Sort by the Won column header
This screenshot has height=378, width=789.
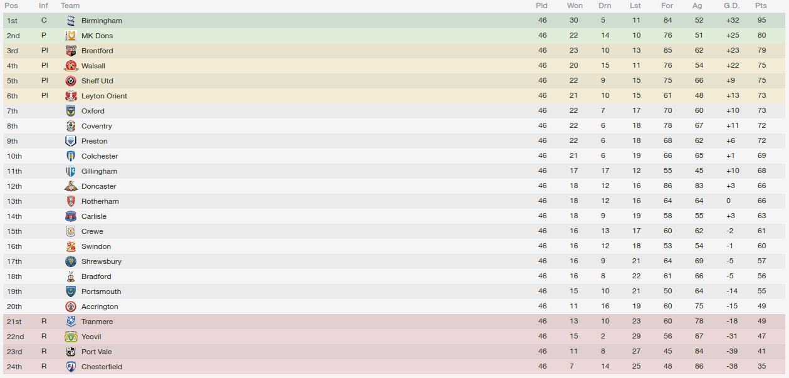[x=575, y=6]
